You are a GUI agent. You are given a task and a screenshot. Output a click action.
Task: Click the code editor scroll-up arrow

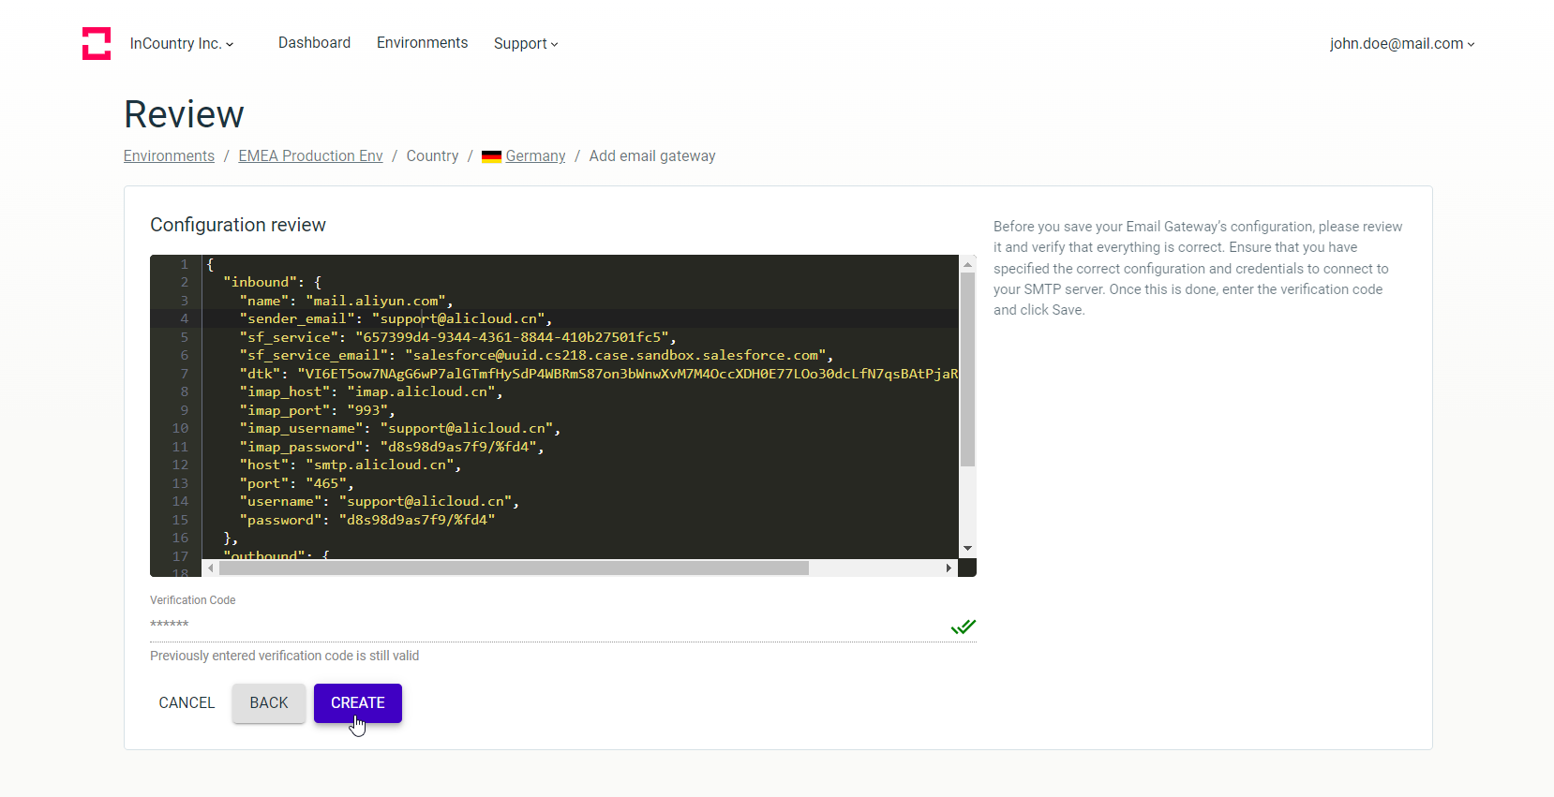[967, 265]
